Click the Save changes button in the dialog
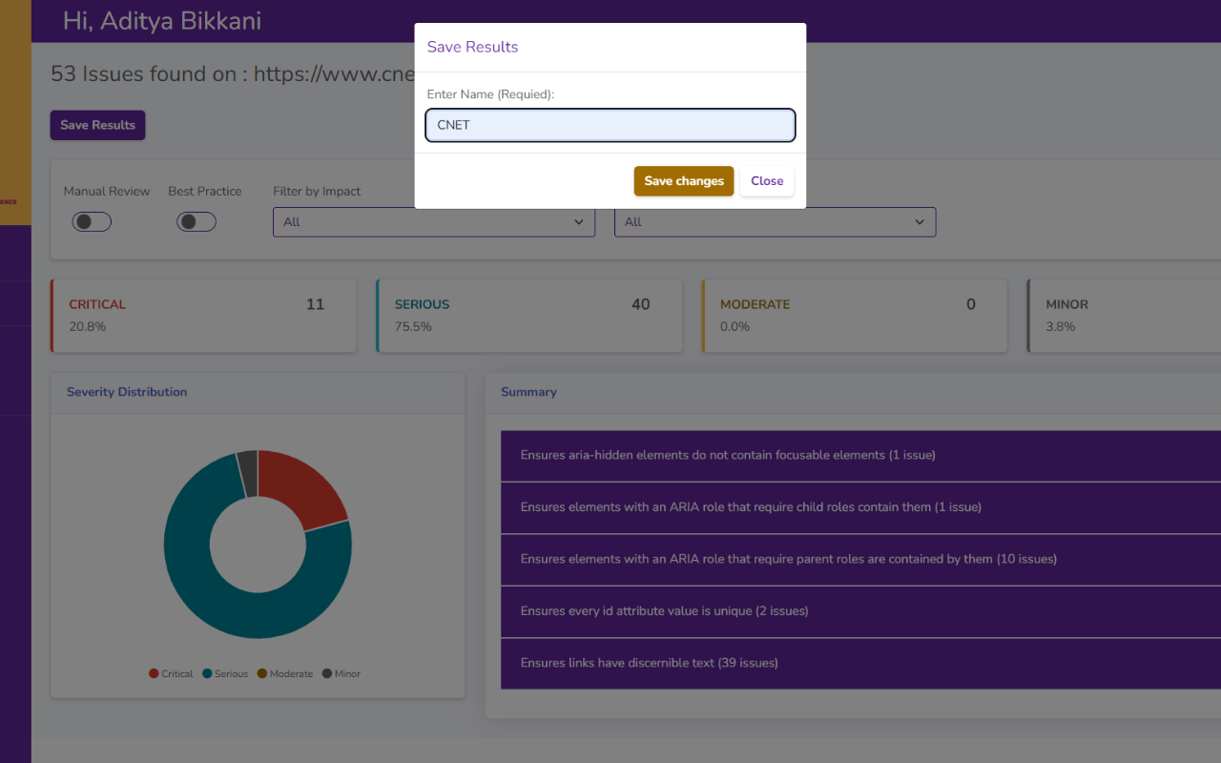The height and width of the screenshot is (763, 1221). (684, 181)
